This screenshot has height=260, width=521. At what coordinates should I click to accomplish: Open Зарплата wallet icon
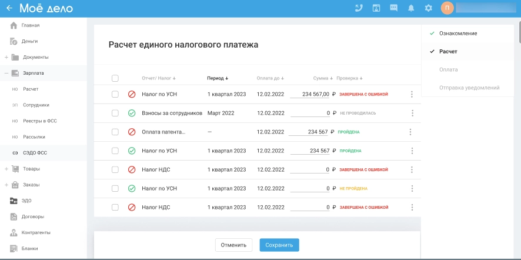coord(15,73)
